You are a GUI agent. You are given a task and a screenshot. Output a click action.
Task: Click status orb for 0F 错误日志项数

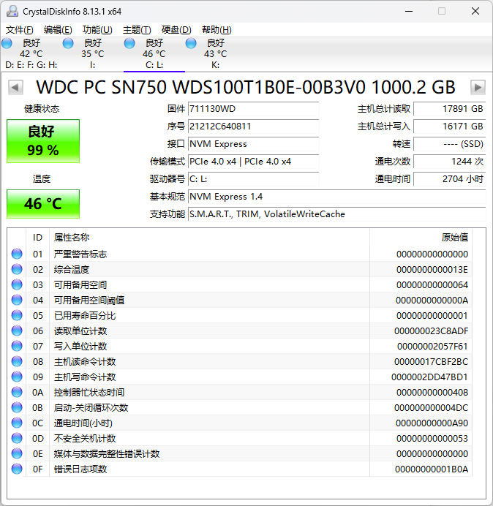(x=17, y=469)
